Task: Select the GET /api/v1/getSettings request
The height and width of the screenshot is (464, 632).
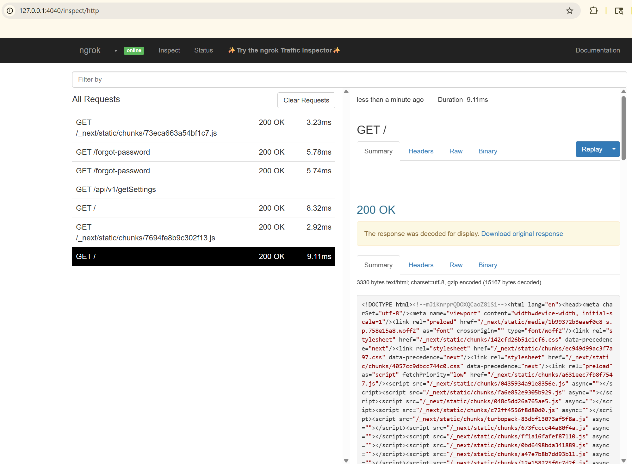Action: [x=116, y=189]
